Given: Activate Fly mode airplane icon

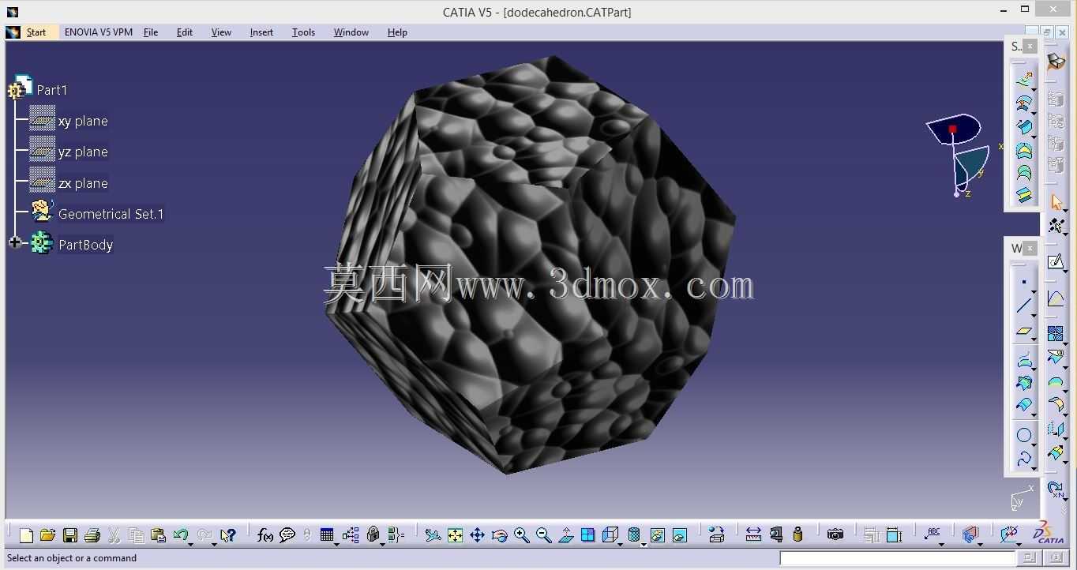Looking at the screenshot, I should (433, 535).
